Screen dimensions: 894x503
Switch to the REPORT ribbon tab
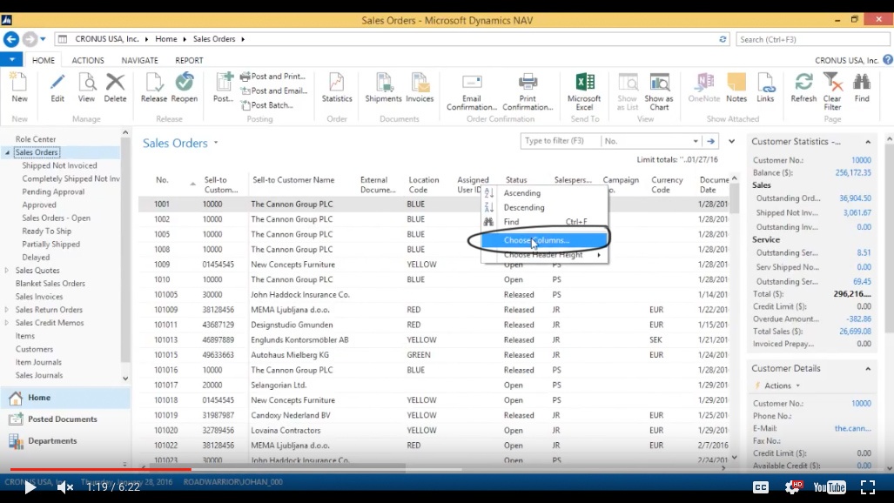pos(189,60)
